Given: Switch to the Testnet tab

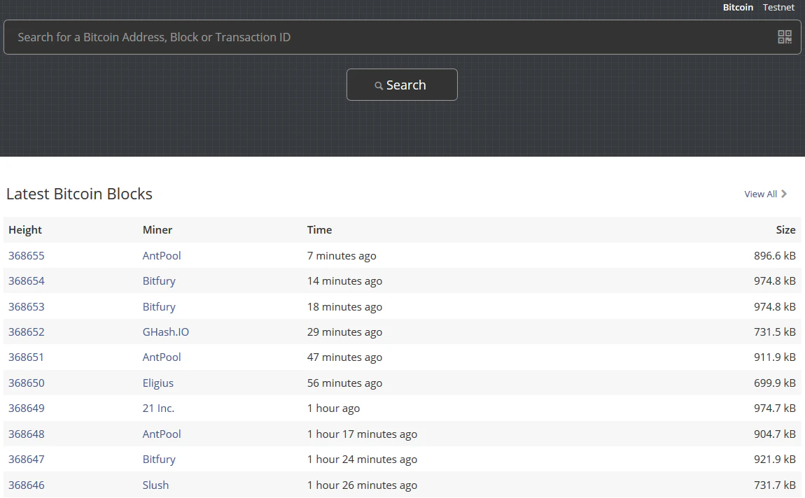Looking at the screenshot, I should point(778,7).
